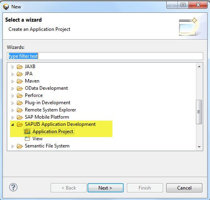Screen dimensions: 210x200
Task: Click the Plug-in Development folder icon
Action: 20,103
